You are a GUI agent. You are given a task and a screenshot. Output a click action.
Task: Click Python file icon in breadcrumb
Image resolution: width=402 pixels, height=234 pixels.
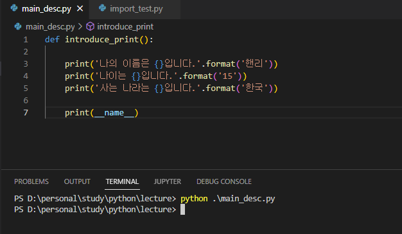(x=18, y=26)
